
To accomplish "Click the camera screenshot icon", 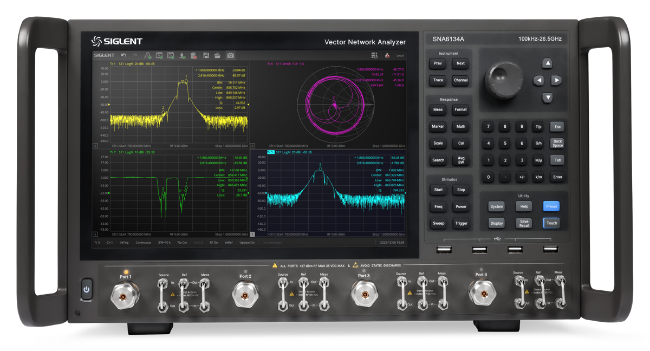I will pyautogui.click(x=231, y=55).
